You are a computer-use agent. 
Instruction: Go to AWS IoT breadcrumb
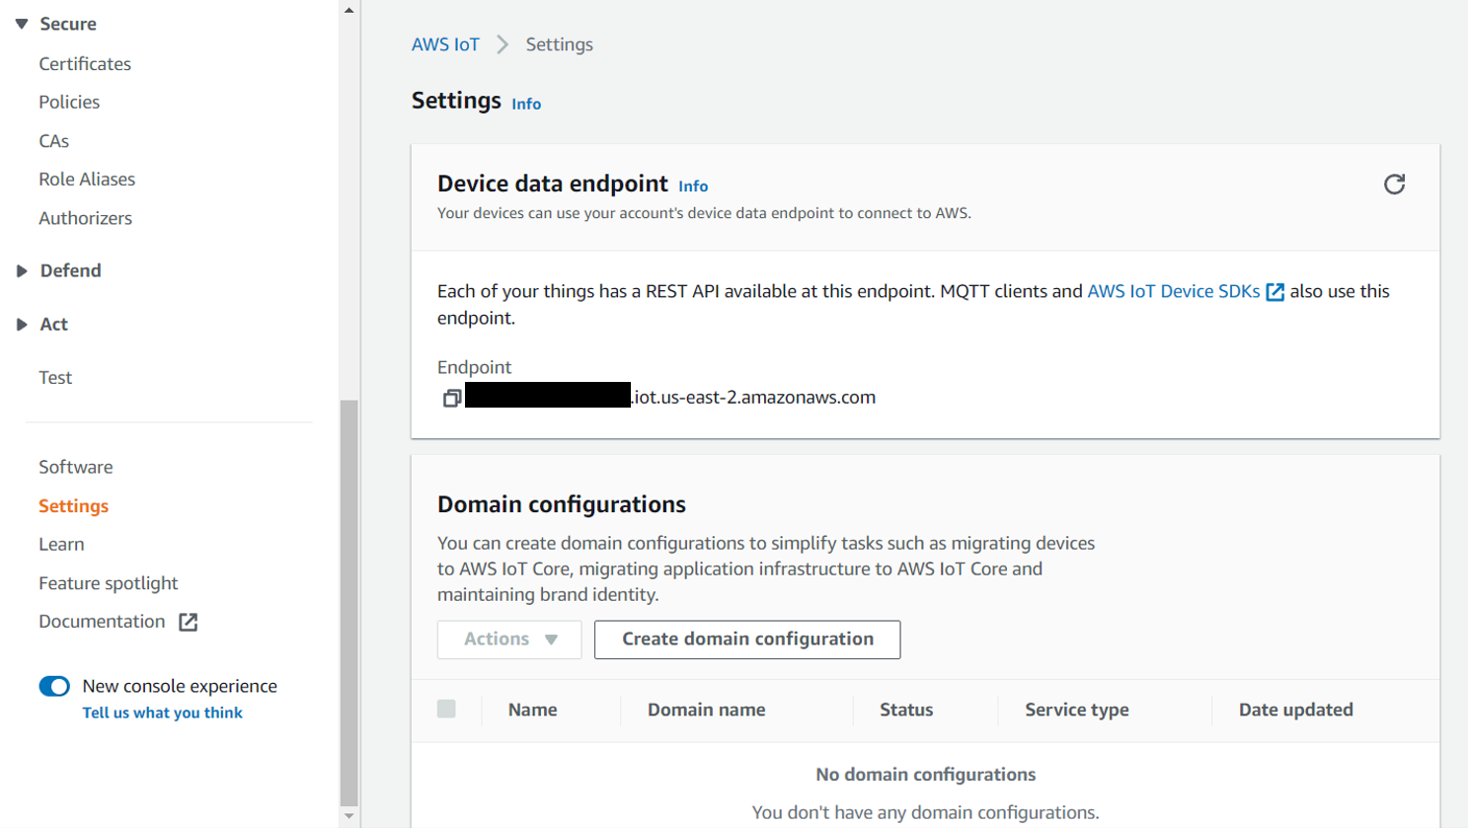pos(445,44)
